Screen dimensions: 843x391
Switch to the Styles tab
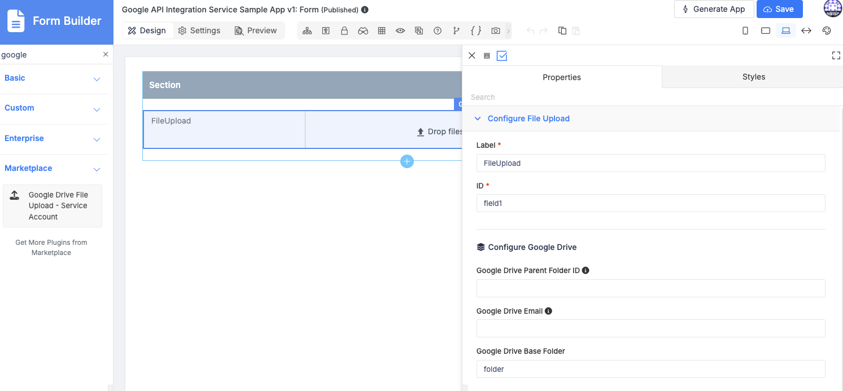click(753, 77)
